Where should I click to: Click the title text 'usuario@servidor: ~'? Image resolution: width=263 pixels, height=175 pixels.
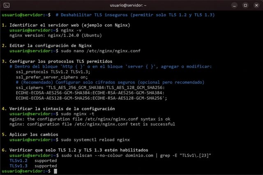(x=128, y=5)
